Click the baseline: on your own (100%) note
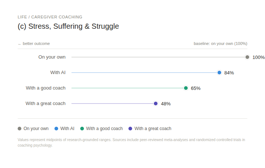 220,43
